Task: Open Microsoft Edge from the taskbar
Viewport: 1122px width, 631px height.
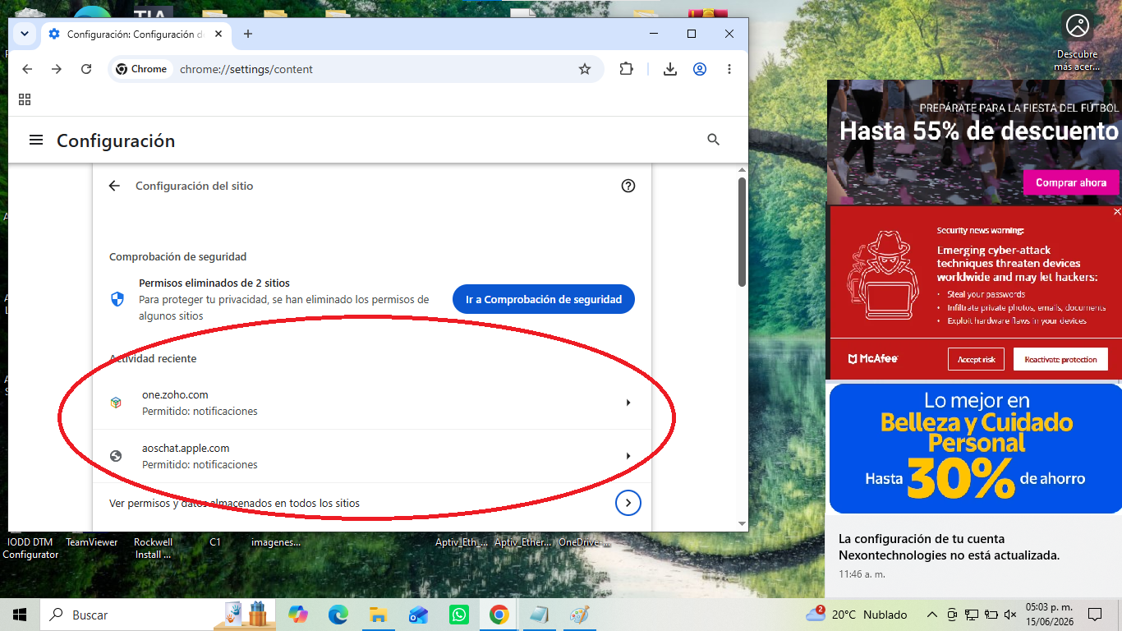Action: point(338,615)
